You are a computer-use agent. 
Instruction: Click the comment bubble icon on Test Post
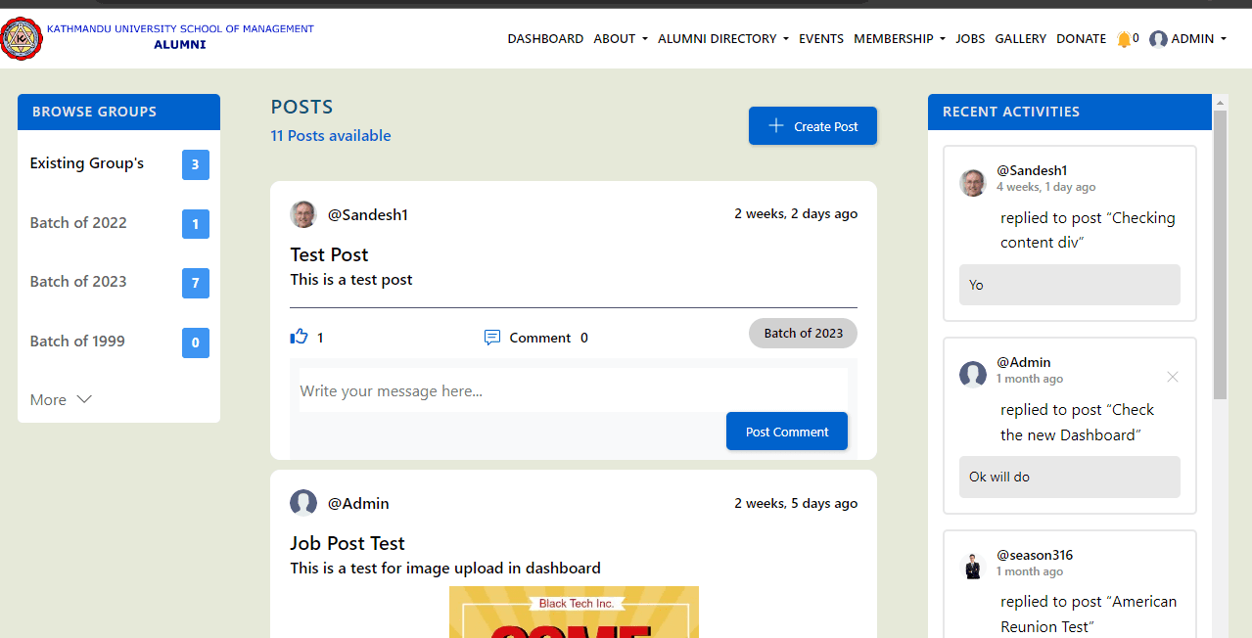coord(492,338)
